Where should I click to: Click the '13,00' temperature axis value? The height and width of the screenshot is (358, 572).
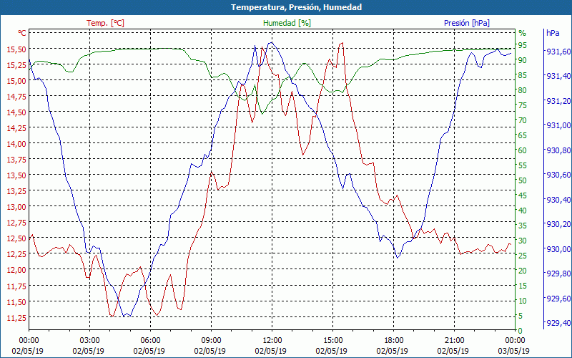tap(16, 207)
